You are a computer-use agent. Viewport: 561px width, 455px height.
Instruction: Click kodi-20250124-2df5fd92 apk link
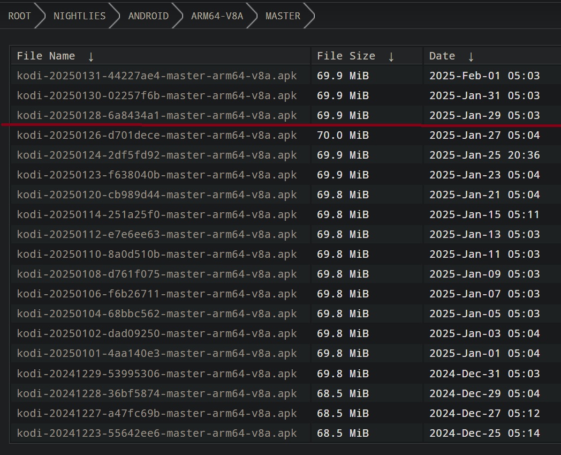[x=157, y=155]
